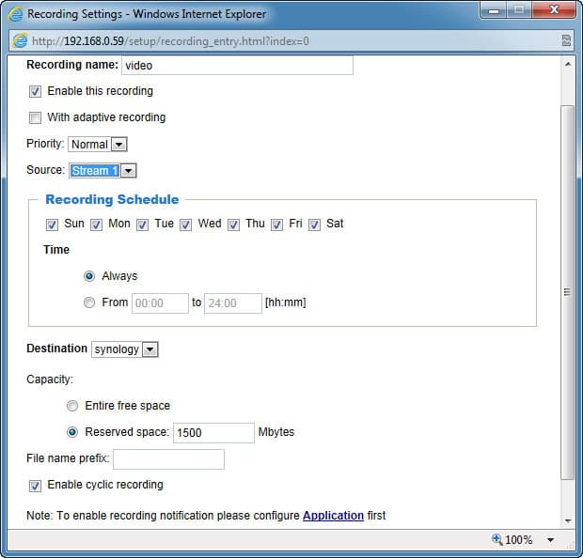Toggle Enable cyclic recording checkbox
This screenshot has width=583, height=558.
coord(35,486)
